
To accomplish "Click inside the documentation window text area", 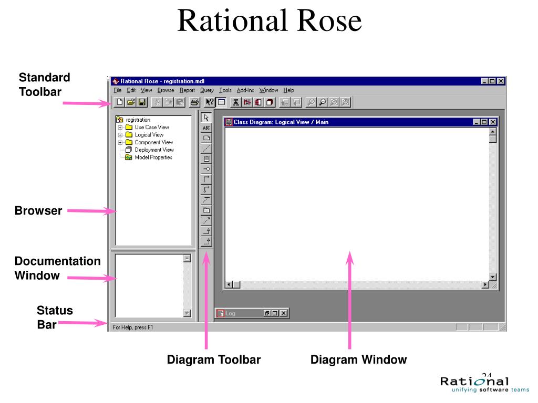I will [149, 286].
